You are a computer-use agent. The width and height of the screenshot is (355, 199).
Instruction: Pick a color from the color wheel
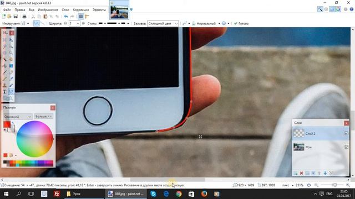(34, 139)
